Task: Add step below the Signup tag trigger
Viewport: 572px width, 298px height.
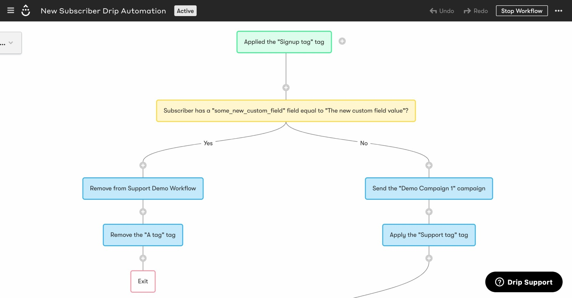Action: (286, 88)
